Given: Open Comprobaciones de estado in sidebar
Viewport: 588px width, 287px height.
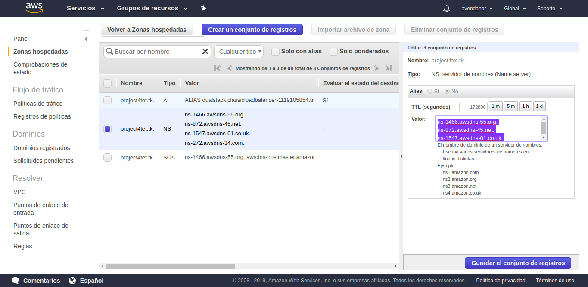Looking at the screenshot, I should [40, 68].
